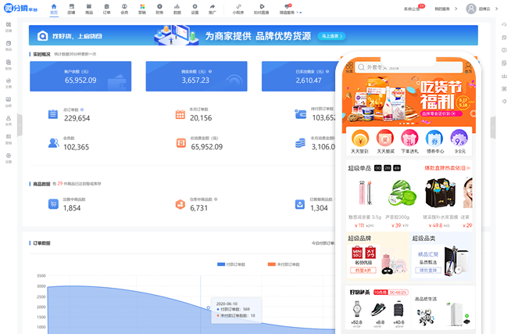Click the 营销 marketing nav icon

(141, 9)
